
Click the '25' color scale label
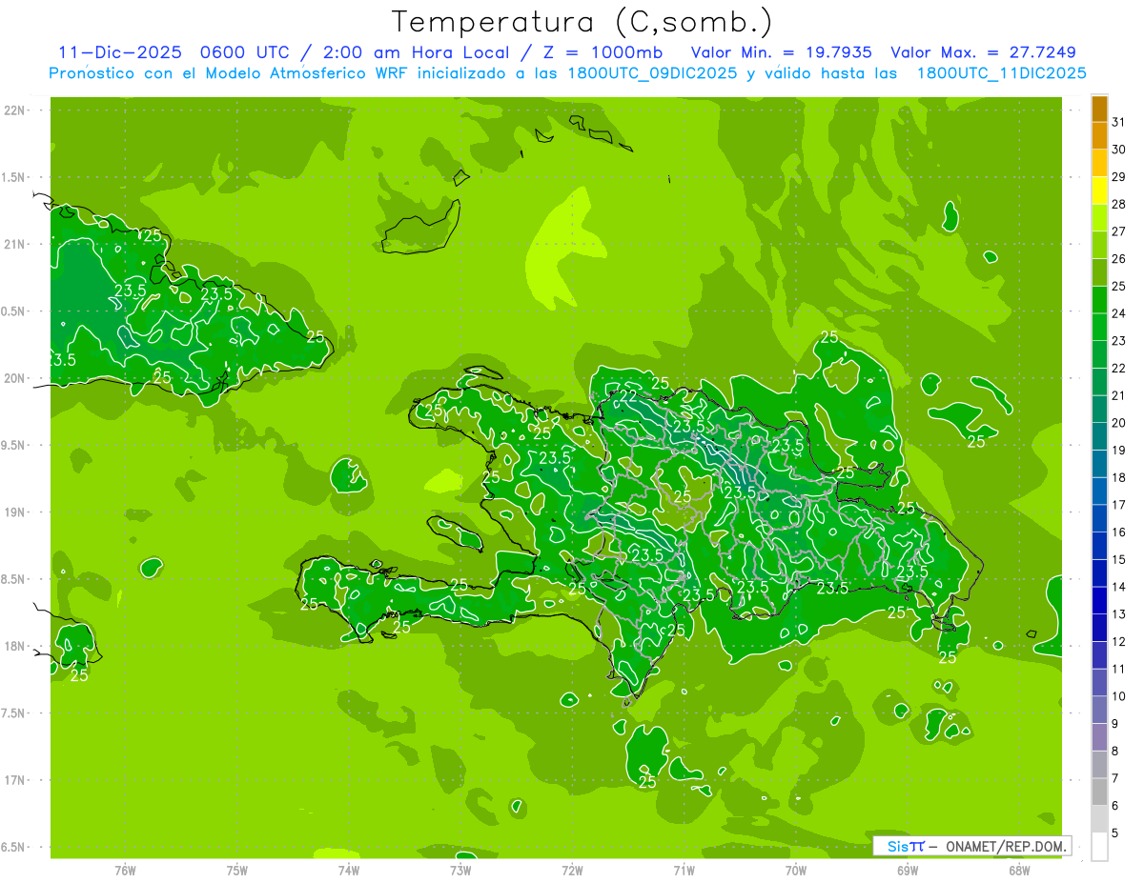coord(1118,286)
